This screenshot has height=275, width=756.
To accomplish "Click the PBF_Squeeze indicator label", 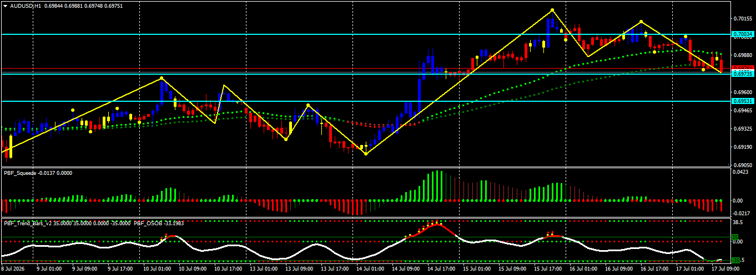I will tap(20, 173).
